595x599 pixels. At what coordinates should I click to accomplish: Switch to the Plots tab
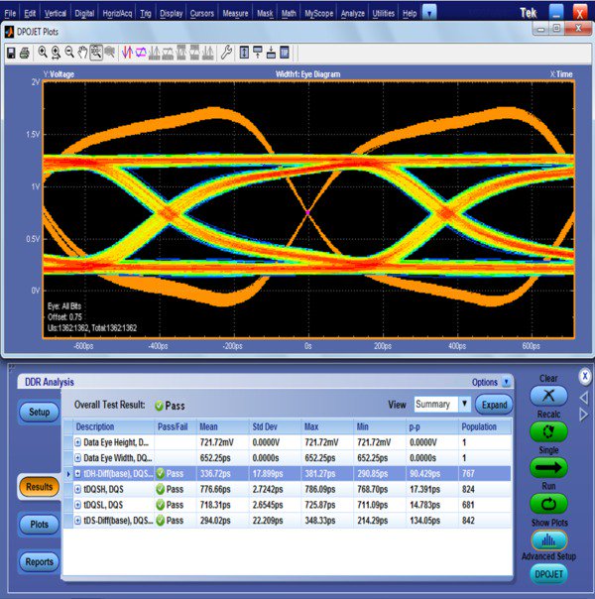click(39, 524)
